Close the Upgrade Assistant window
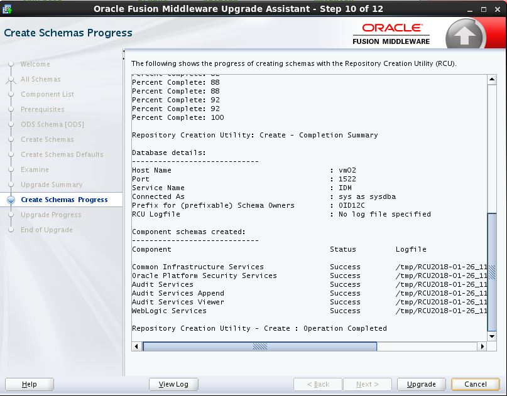 (498, 9)
